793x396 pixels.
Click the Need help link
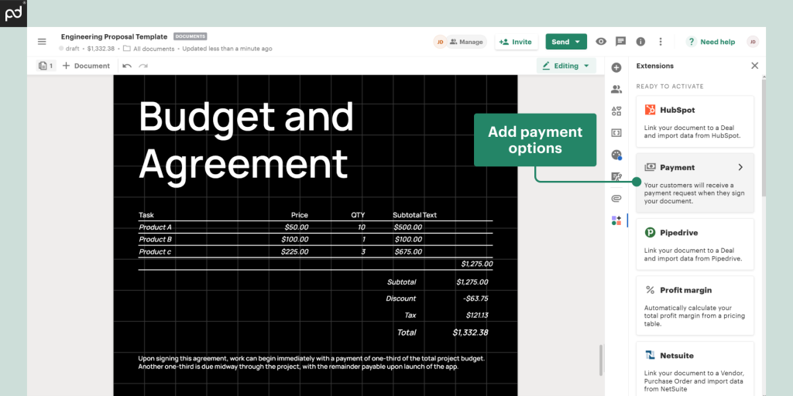(x=711, y=42)
